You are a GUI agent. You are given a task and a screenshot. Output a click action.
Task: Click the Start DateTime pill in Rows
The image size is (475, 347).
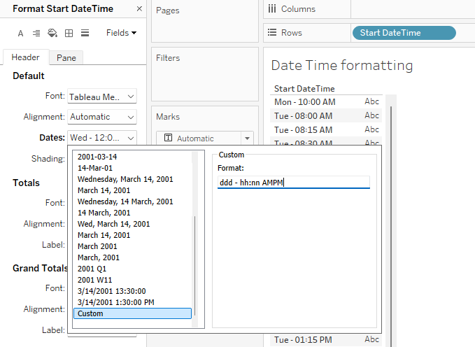(x=404, y=33)
